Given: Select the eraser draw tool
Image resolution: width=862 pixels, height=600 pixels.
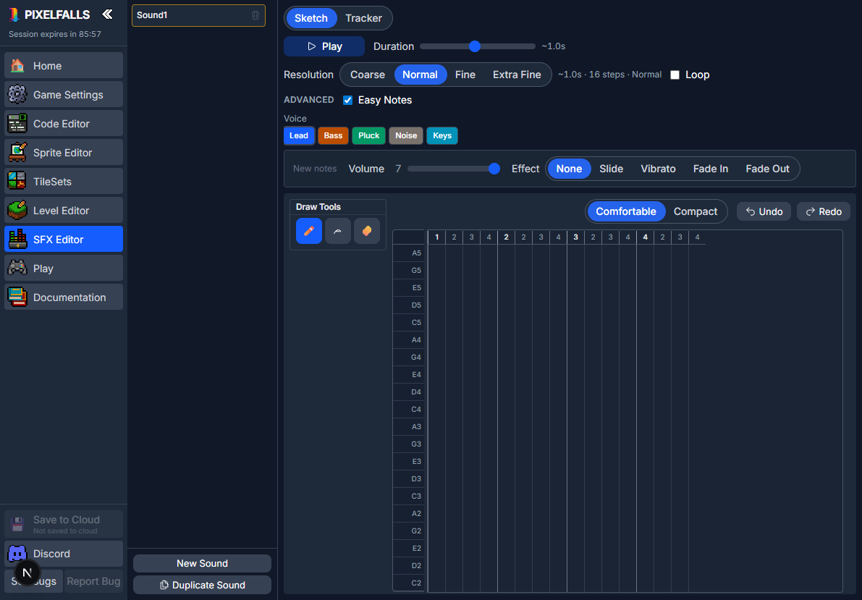Looking at the screenshot, I should tap(367, 231).
